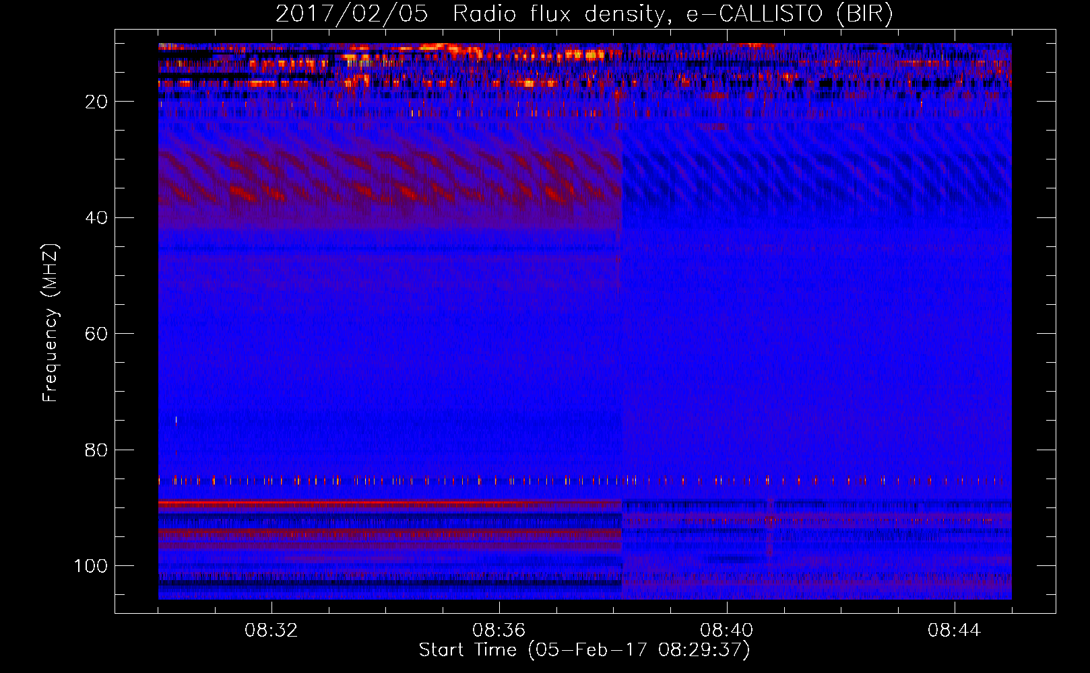Viewport: 1090px width, 673px height.
Task: Click the 100 MHz frequency tick label
Action: pos(92,566)
